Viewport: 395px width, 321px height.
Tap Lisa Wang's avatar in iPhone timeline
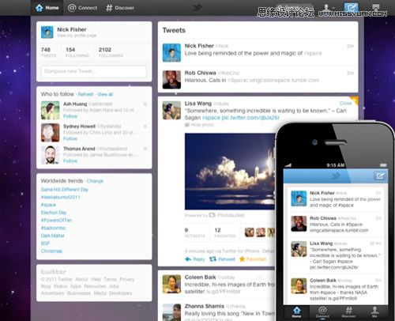299,249
